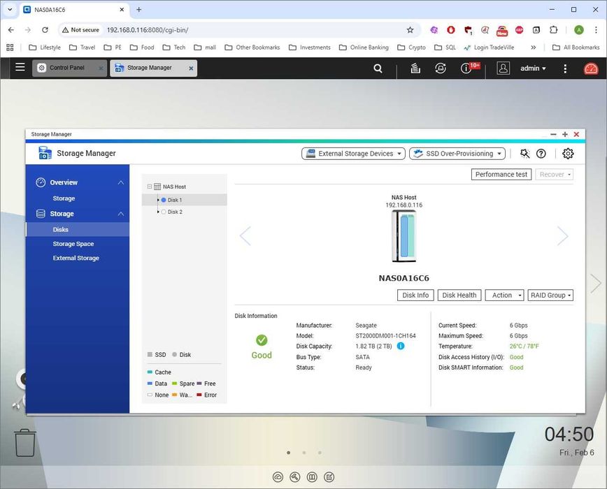
Task: Click the disk capacity info icon
Action: coord(401,346)
